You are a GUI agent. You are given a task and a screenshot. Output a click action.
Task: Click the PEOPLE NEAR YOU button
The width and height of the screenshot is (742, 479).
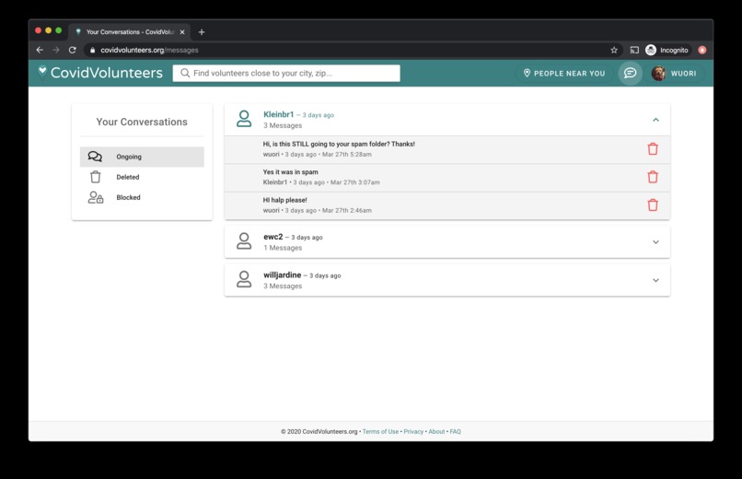tap(564, 74)
